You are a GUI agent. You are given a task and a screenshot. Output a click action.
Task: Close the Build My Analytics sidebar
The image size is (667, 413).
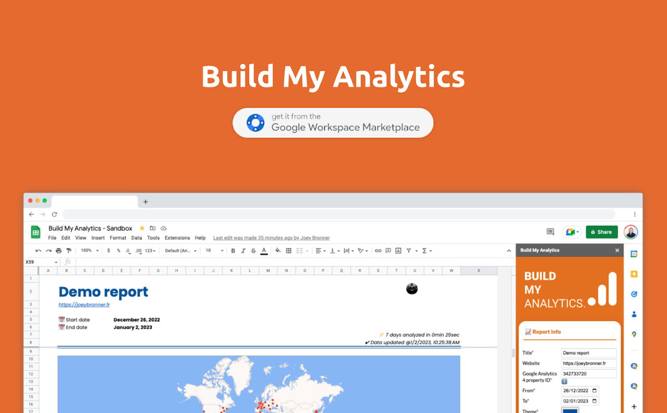click(617, 251)
